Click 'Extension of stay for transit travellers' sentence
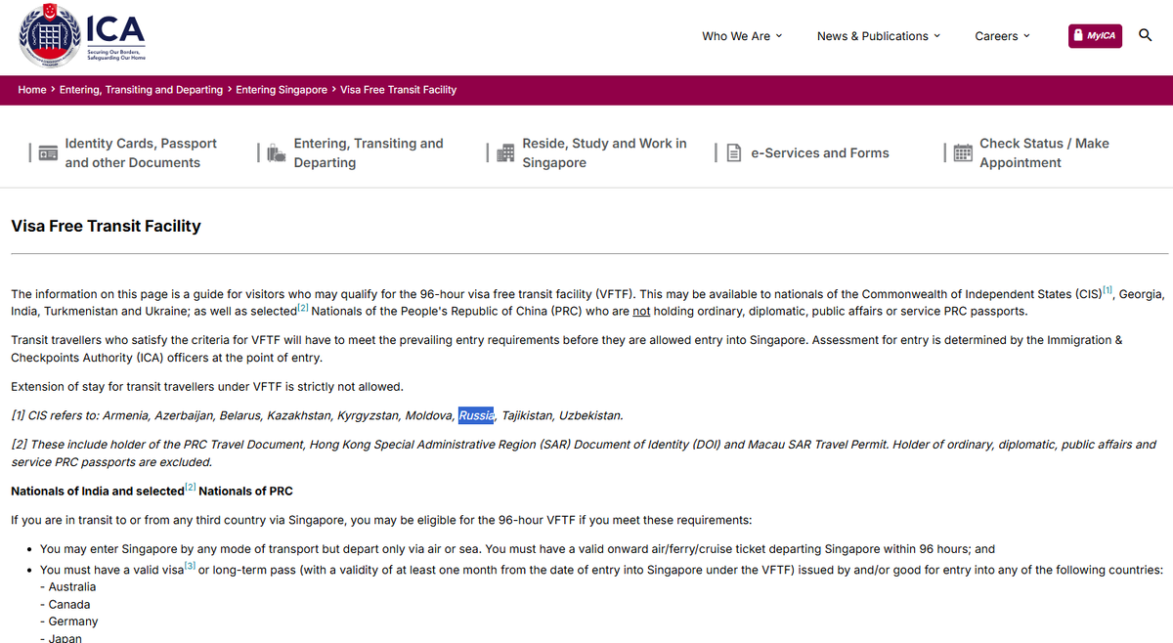 tap(206, 387)
